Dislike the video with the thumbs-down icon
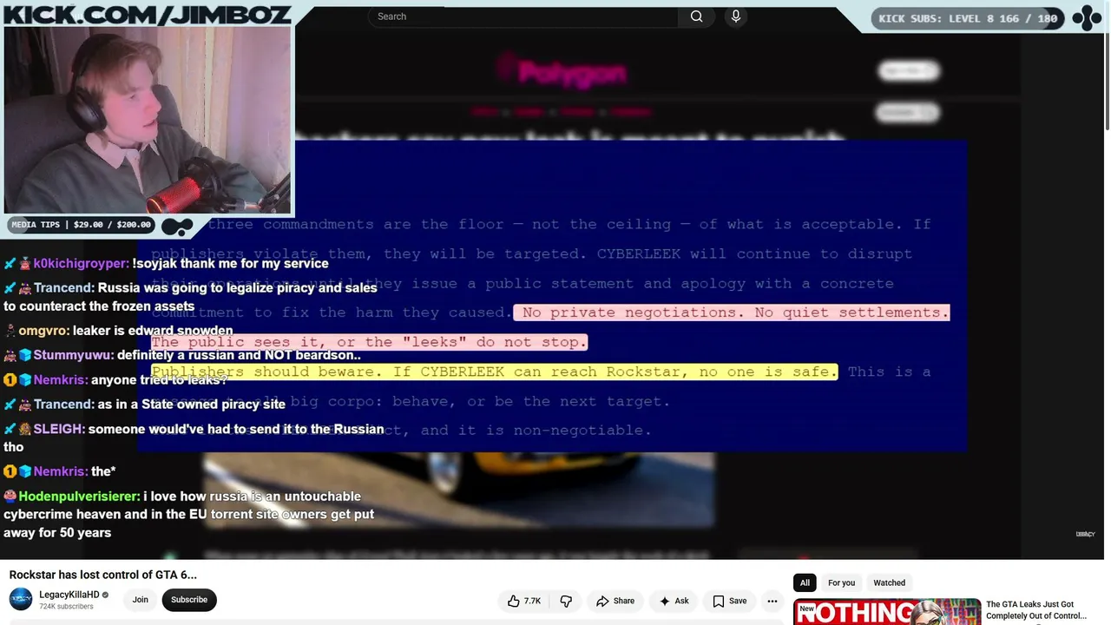Screen dimensions: 1111x625 566,601
